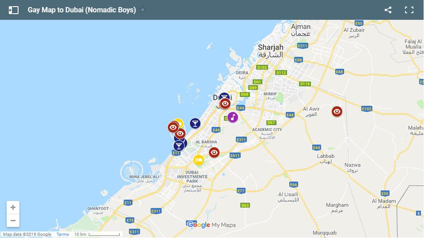The image size is (424, 238).
Task: Select the cocktail marker beside E44 road
Action: (195, 123)
